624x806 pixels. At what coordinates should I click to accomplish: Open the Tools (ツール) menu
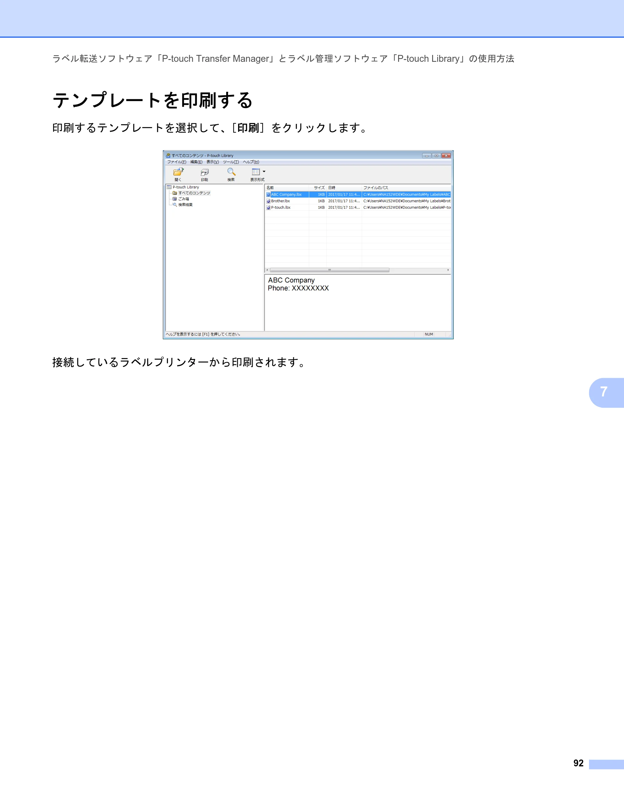pyautogui.click(x=231, y=162)
